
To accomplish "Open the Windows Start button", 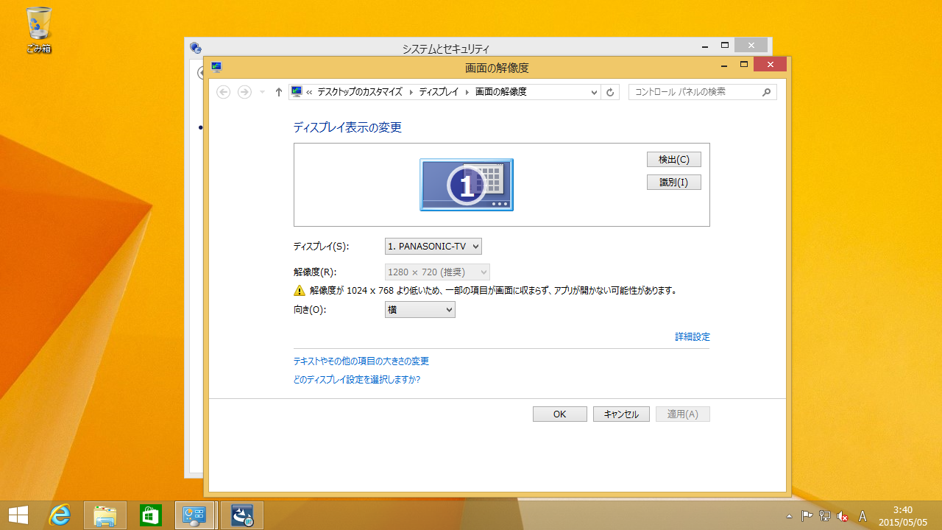I will pos(18,515).
